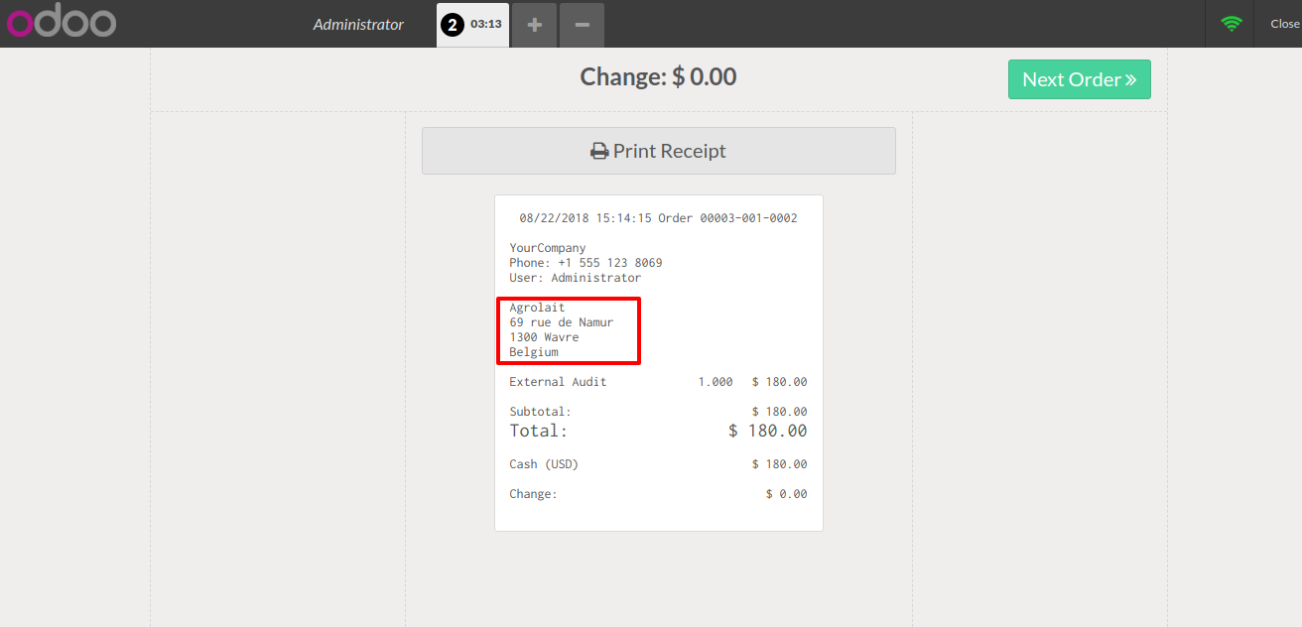The image size is (1302, 627).
Task: Click the order number 2 badge
Action: (453, 25)
